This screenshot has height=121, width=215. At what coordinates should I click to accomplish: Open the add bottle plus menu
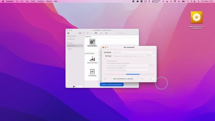pos(67,87)
